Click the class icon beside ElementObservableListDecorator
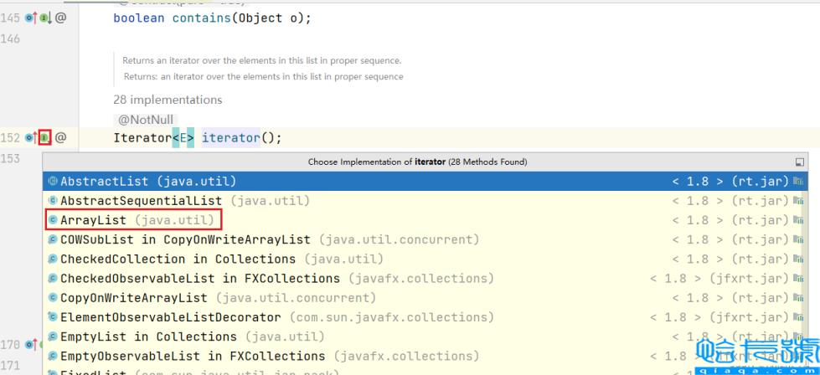 click(x=52, y=317)
